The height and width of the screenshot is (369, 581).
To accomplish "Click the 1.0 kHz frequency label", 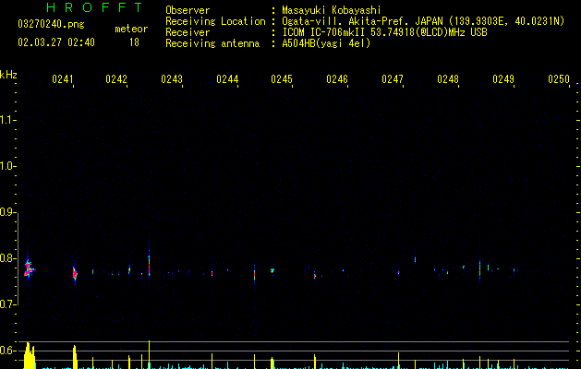I will 7,166.
